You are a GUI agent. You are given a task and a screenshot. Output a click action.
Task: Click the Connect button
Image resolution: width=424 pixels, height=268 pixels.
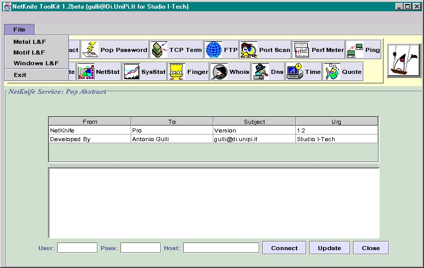[x=284, y=248]
